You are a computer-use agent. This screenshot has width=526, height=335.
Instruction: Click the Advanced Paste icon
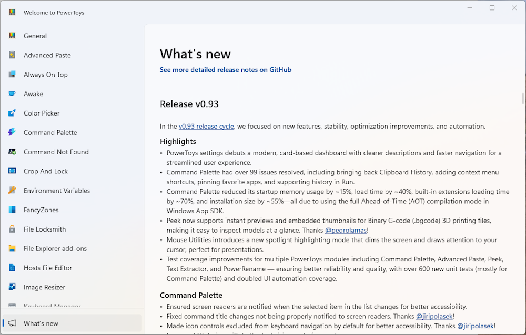(x=12, y=55)
